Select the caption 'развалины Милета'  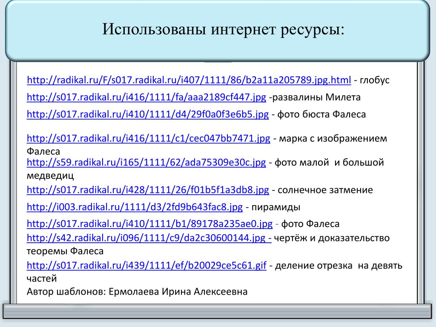coord(316,98)
